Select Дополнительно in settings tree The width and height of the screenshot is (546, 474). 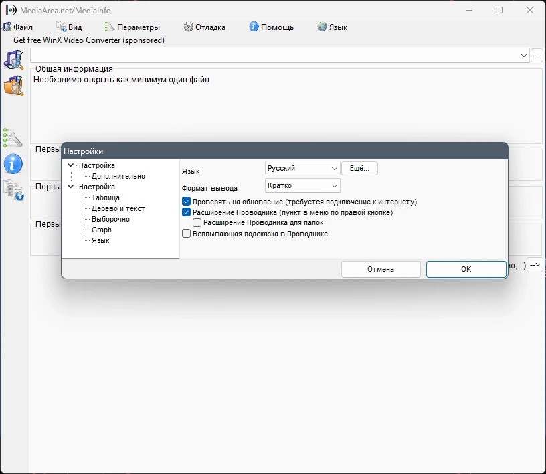pos(118,176)
